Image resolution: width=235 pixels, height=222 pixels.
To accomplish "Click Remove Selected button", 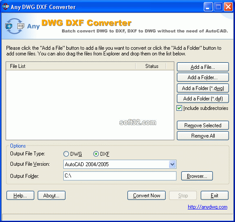I will 203,125.
